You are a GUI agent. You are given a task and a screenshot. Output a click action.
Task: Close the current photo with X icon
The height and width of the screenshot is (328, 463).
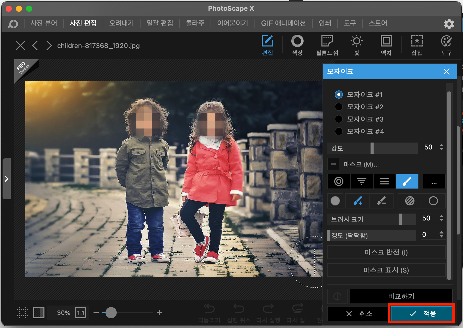coord(20,46)
